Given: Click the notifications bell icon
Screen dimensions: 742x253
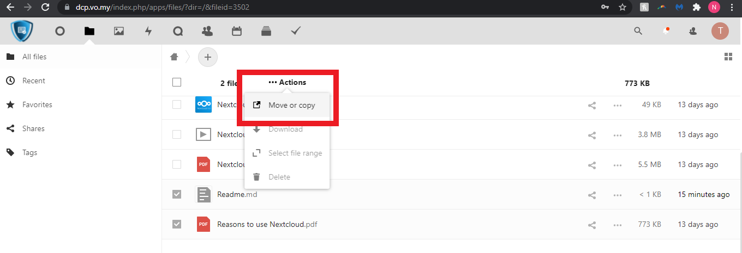Looking at the screenshot, I should click(x=666, y=32).
